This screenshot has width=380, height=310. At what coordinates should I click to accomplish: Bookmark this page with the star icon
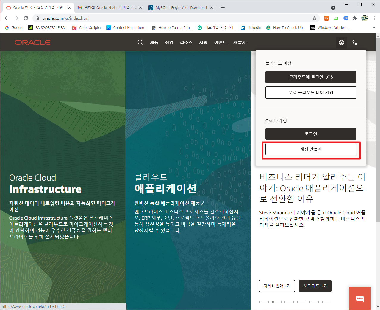click(314, 18)
